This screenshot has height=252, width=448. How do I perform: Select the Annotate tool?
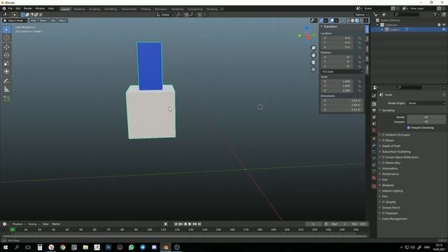pos(6,81)
